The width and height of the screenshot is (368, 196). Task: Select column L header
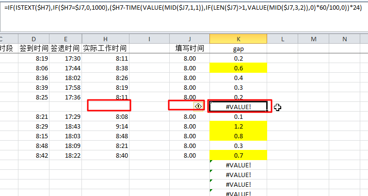pyautogui.click(x=282, y=39)
